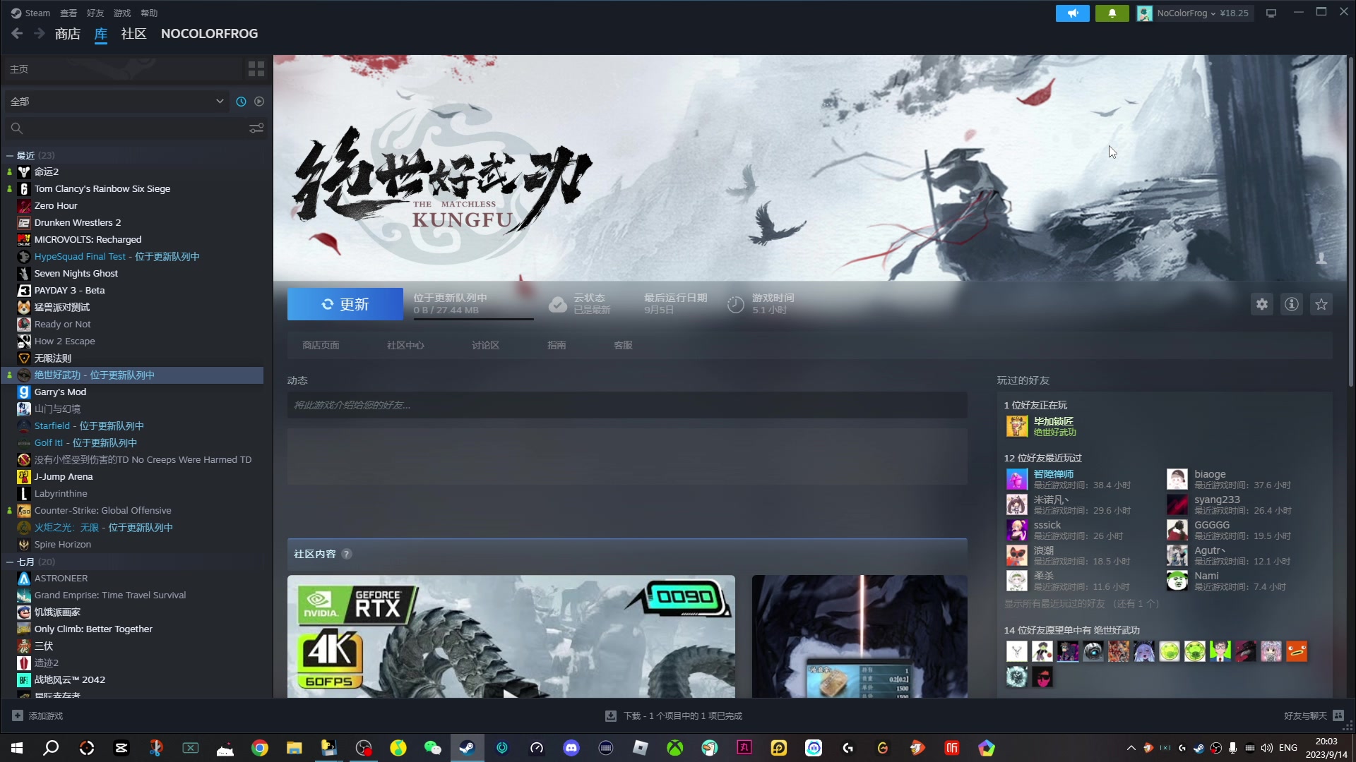
Task: Open the 游戏 menu
Action: [x=122, y=13]
